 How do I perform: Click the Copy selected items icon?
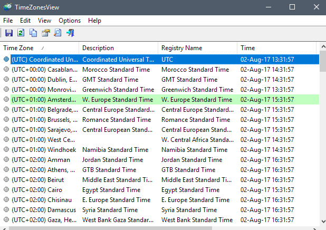click(33, 33)
